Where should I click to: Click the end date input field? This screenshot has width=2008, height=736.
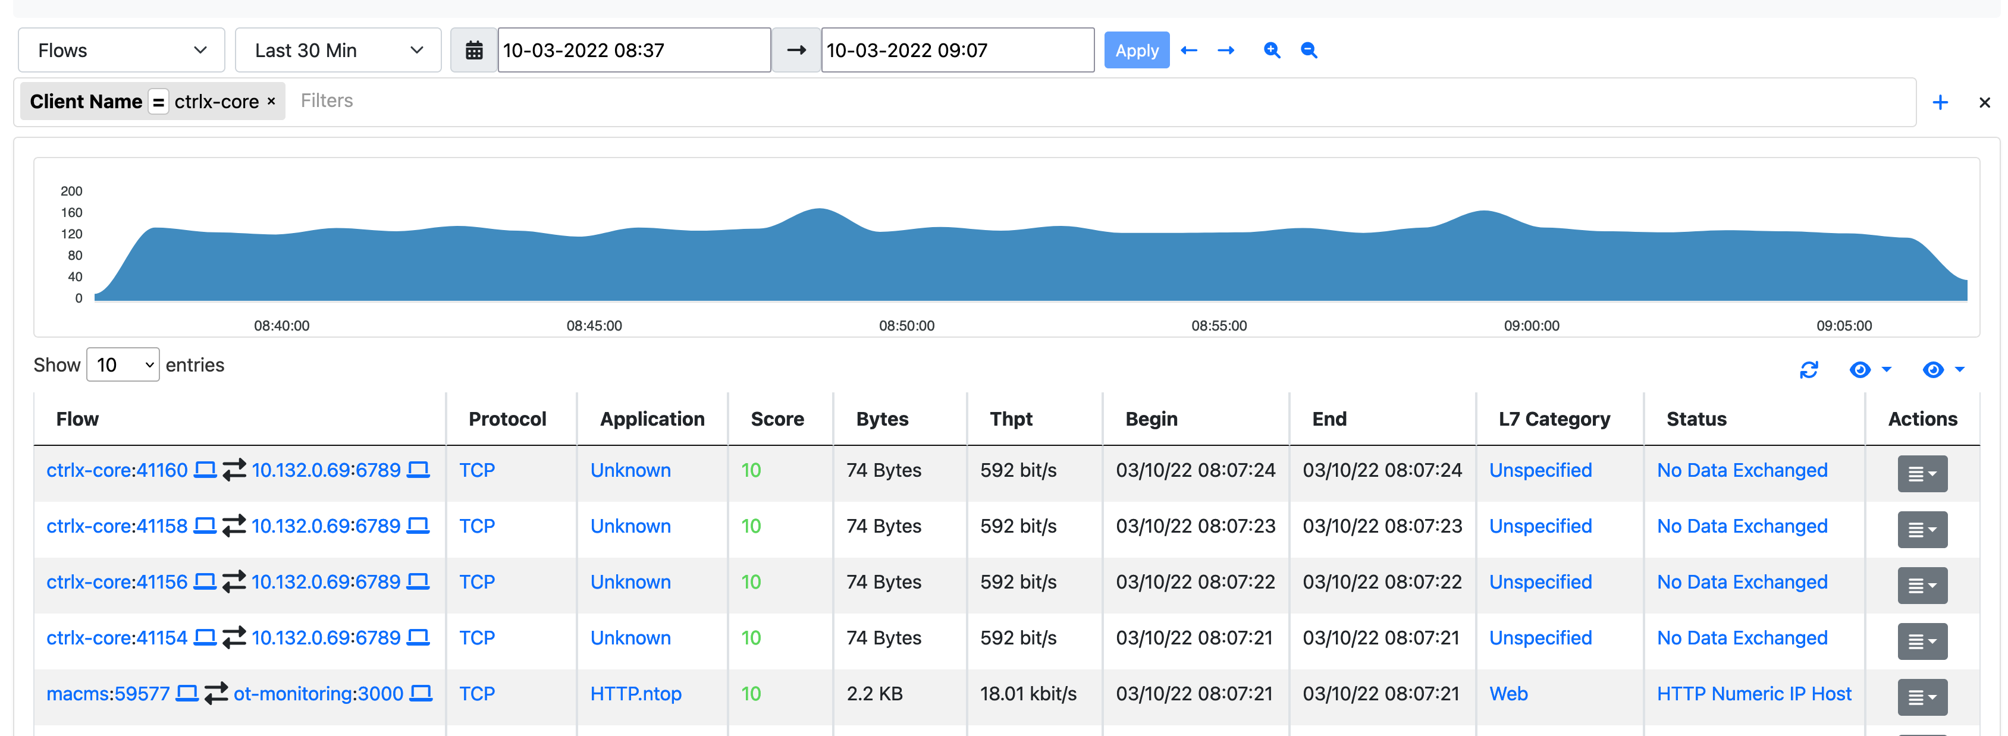pyautogui.click(x=958, y=51)
